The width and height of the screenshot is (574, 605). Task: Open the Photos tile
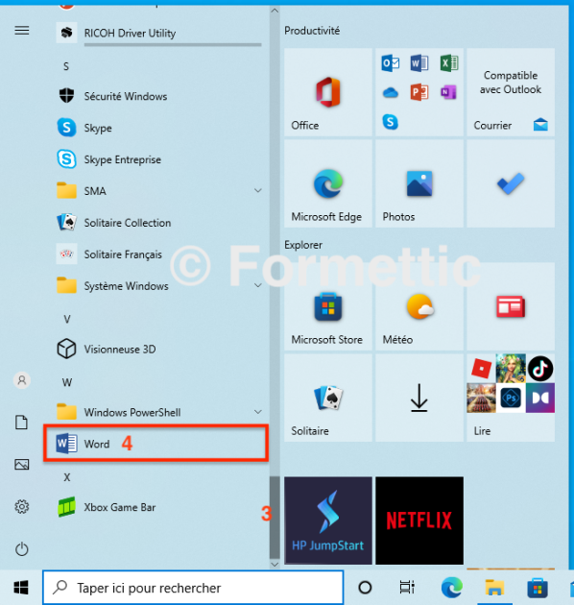point(419,183)
